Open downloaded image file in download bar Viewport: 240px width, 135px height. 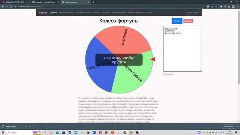click(x=11, y=127)
